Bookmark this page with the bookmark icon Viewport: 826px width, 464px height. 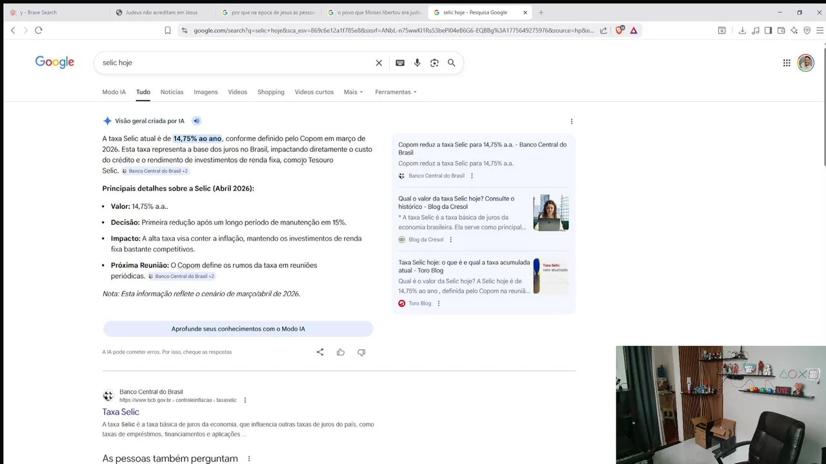[168, 30]
